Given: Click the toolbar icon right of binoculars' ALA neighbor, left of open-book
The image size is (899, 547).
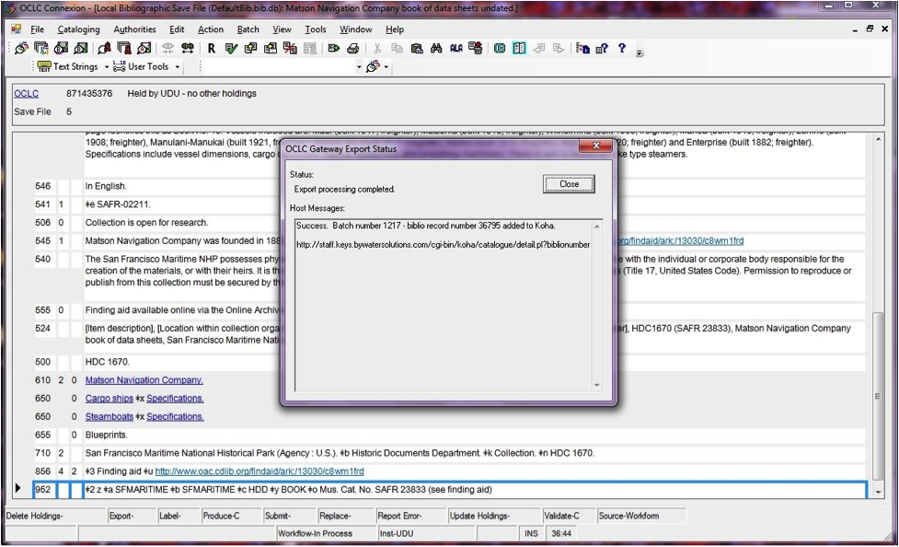Looking at the screenshot, I should [x=500, y=48].
